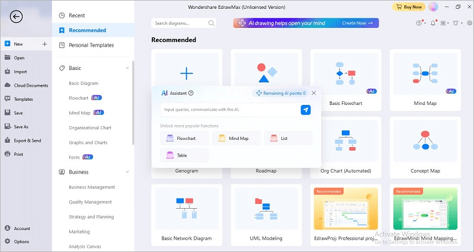Image resolution: width=474 pixels, height=252 pixels.
Task: Click the Genogram template label
Action: (x=187, y=171)
